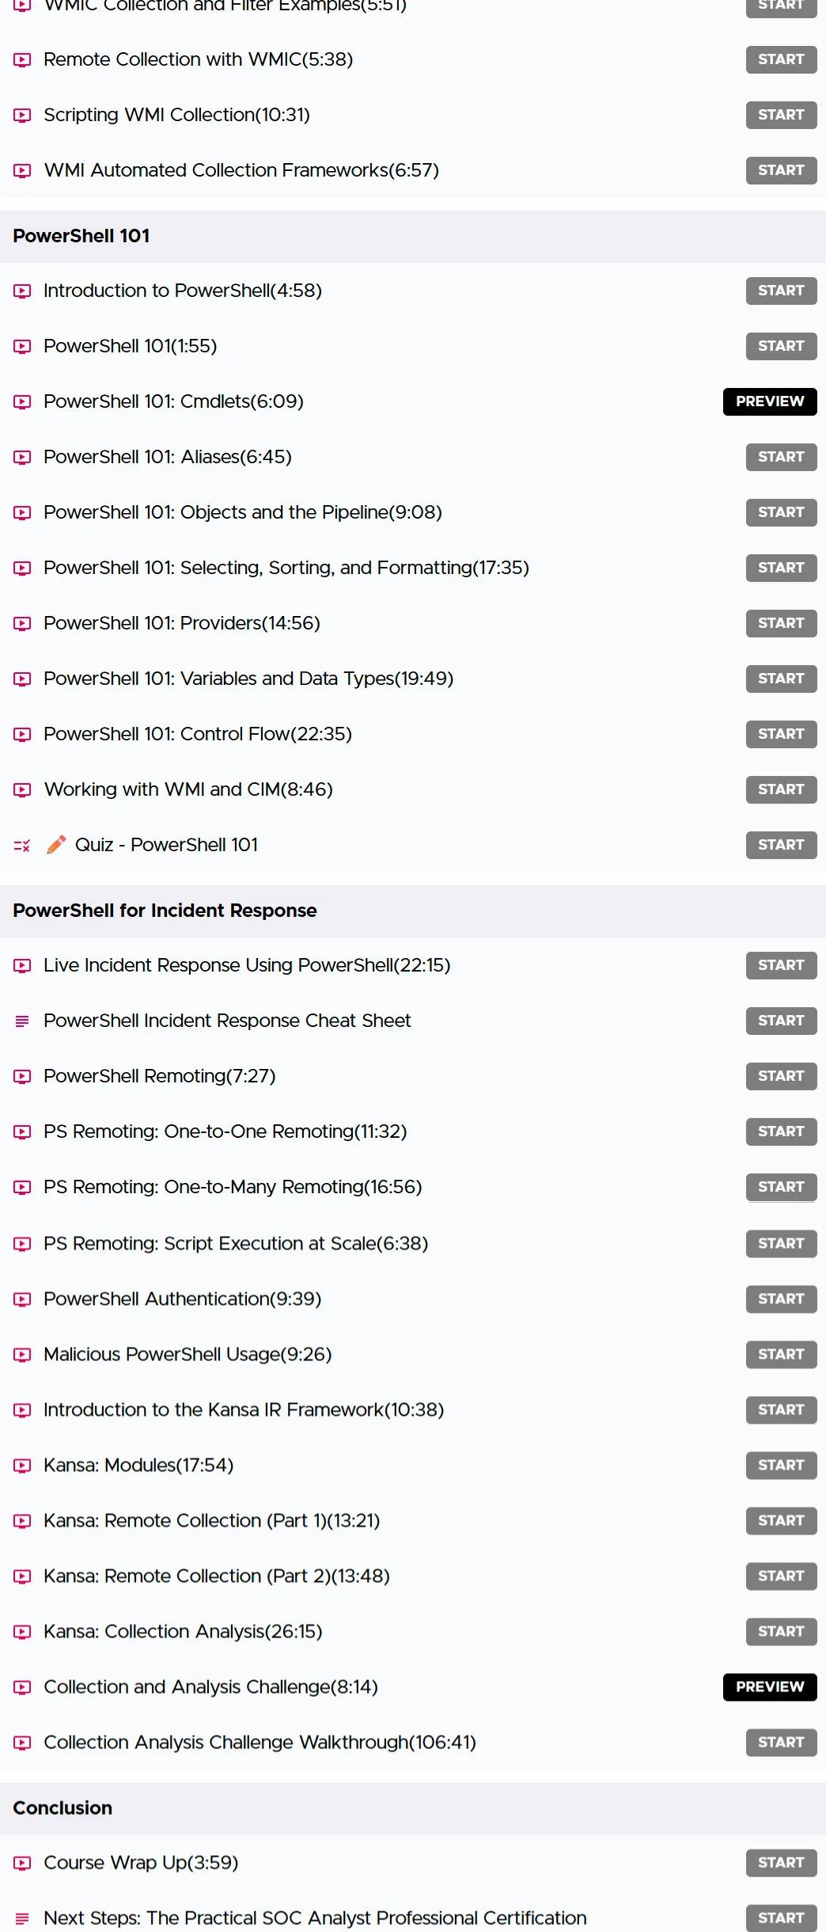Image resolution: width=826 pixels, height=1932 pixels.
Task: Click the video icon beside Introduction to PowerShell
Action: coord(22,291)
